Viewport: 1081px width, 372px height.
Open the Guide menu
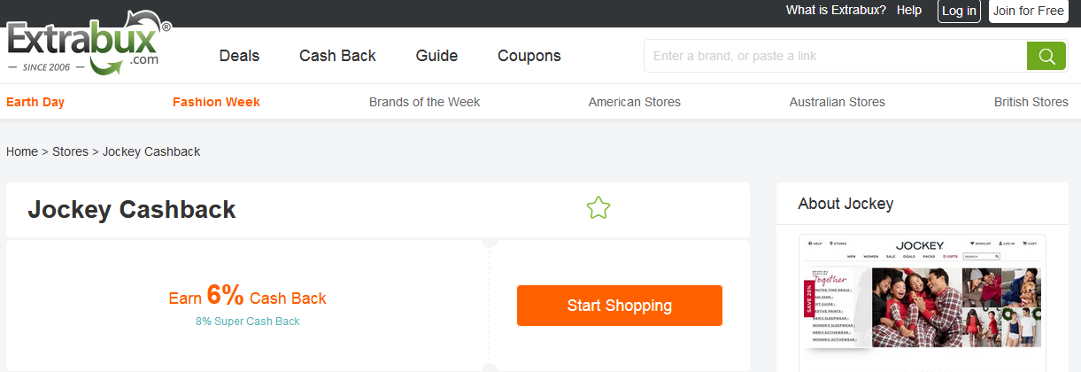pyautogui.click(x=436, y=56)
